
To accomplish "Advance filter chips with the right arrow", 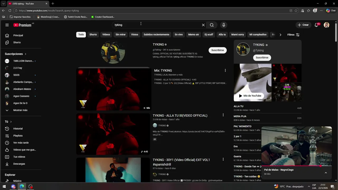I will pos(280,35).
